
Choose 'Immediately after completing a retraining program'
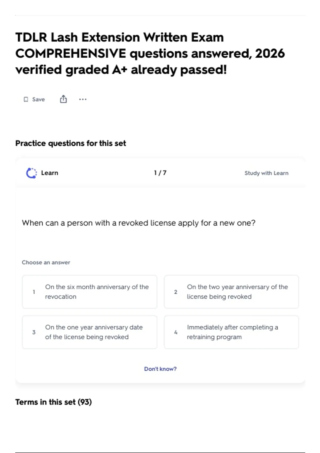[x=231, y=332]
